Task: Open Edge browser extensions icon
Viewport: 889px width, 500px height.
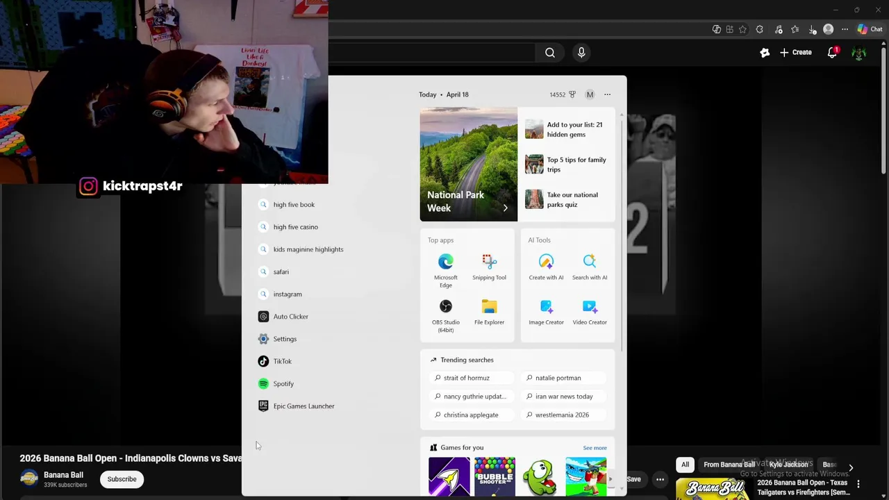Action: [x=759, y=29]
